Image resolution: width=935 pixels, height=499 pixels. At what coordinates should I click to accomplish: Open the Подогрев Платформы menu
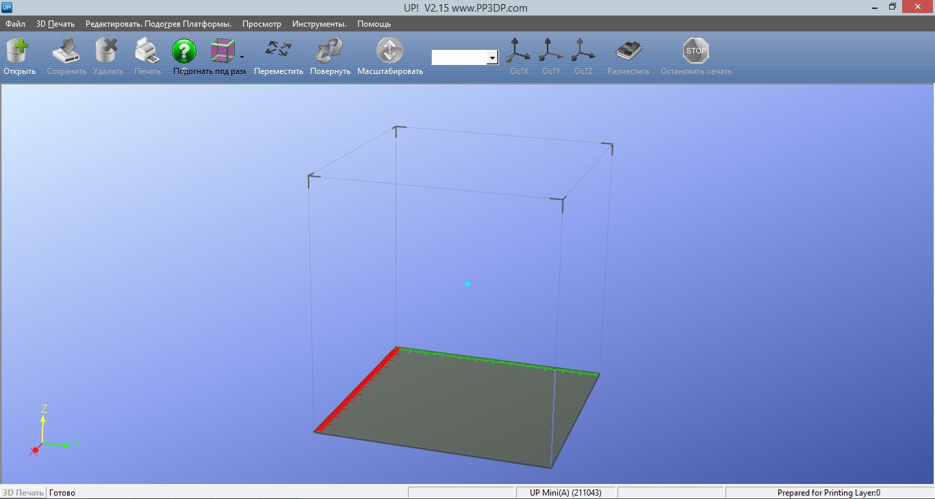point(188,24)
